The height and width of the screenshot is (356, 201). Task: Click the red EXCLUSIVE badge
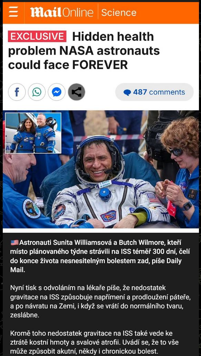tap(37, 36)
